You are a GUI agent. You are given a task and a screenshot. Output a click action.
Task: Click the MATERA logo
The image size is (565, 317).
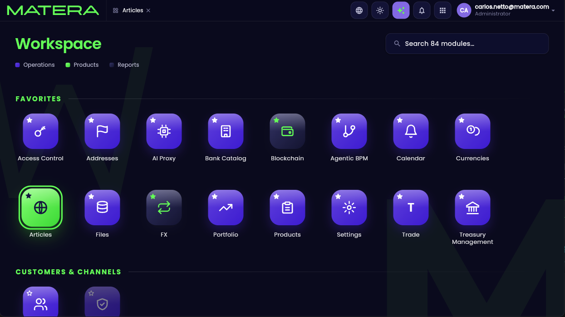53,10
